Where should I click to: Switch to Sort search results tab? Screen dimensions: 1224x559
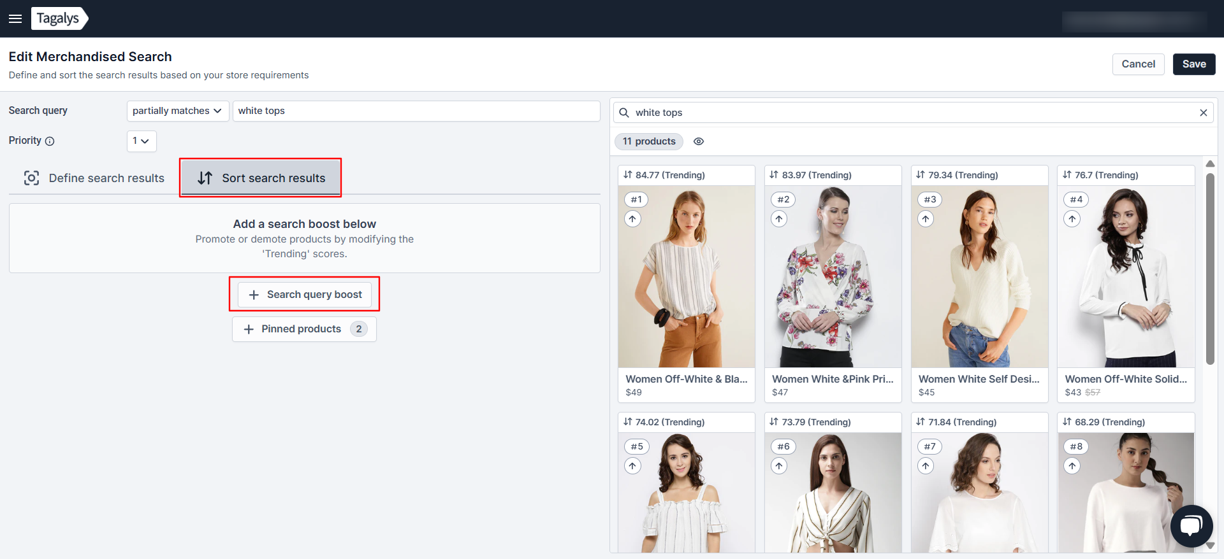pyautogui.click(x=261, y=178)
